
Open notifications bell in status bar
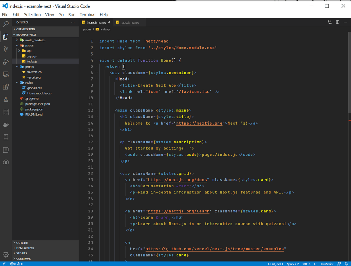346,264
